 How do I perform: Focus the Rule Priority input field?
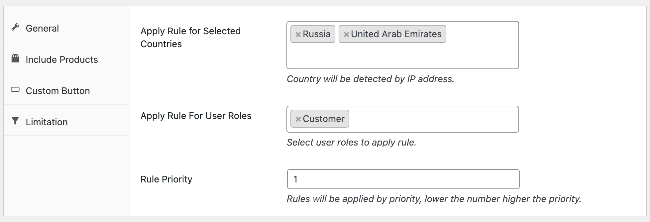(x=403, y=179)
